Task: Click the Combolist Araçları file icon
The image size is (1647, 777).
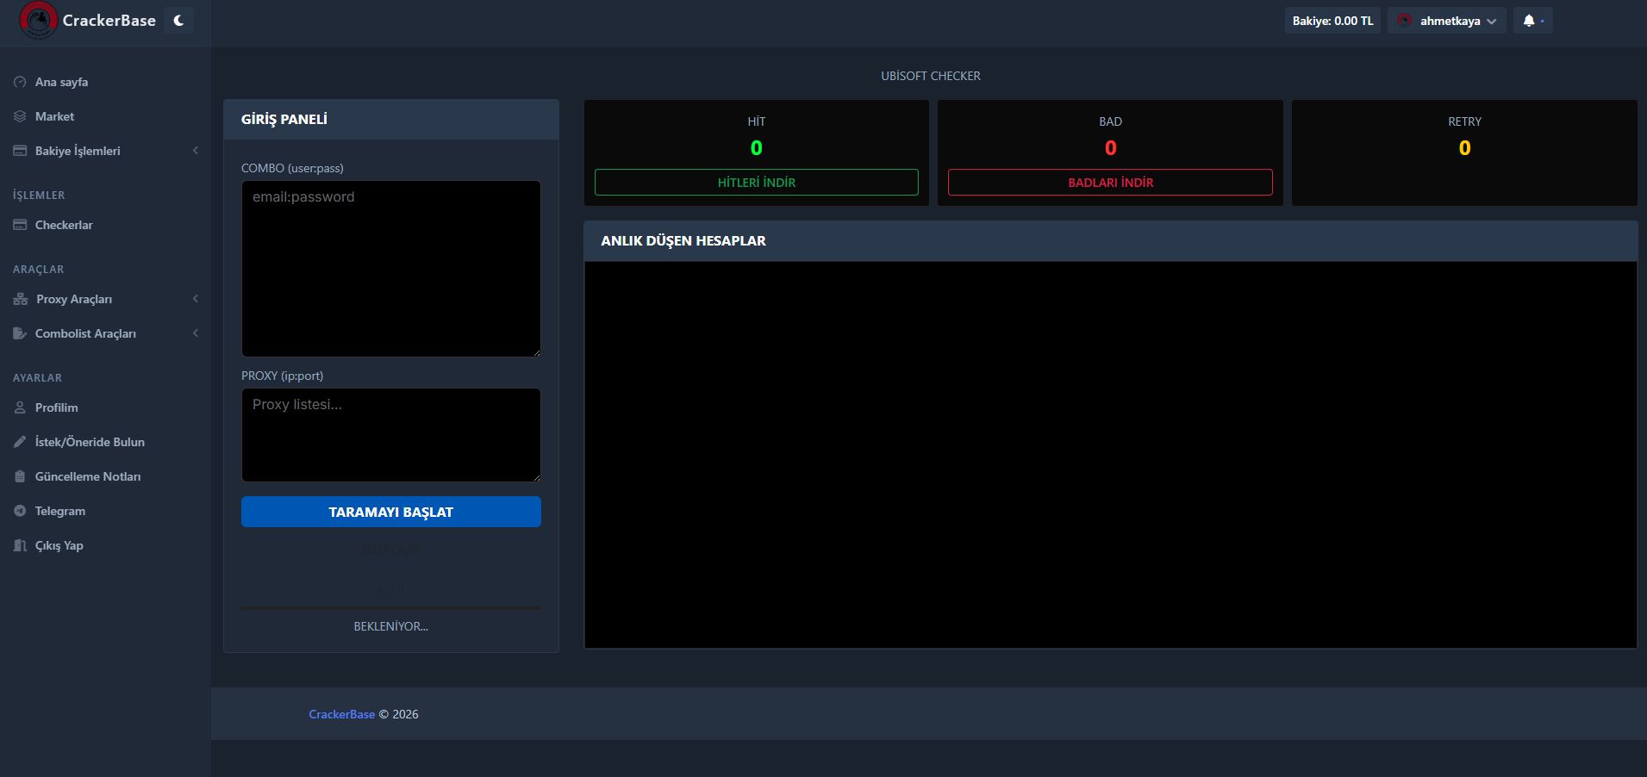Action: point(20,333)
